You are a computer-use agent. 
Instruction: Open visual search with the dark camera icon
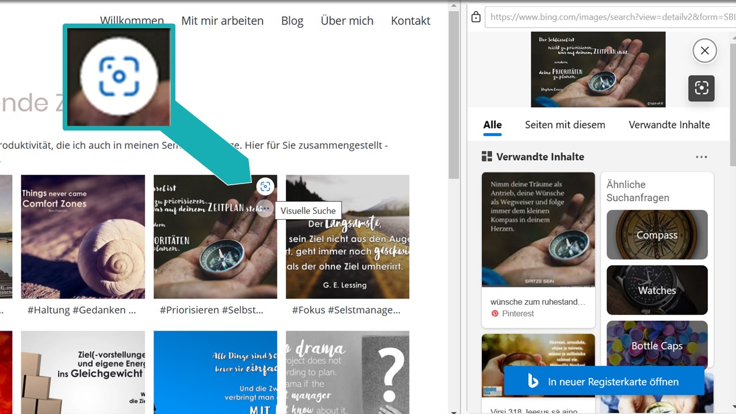(x=701, y=88)
